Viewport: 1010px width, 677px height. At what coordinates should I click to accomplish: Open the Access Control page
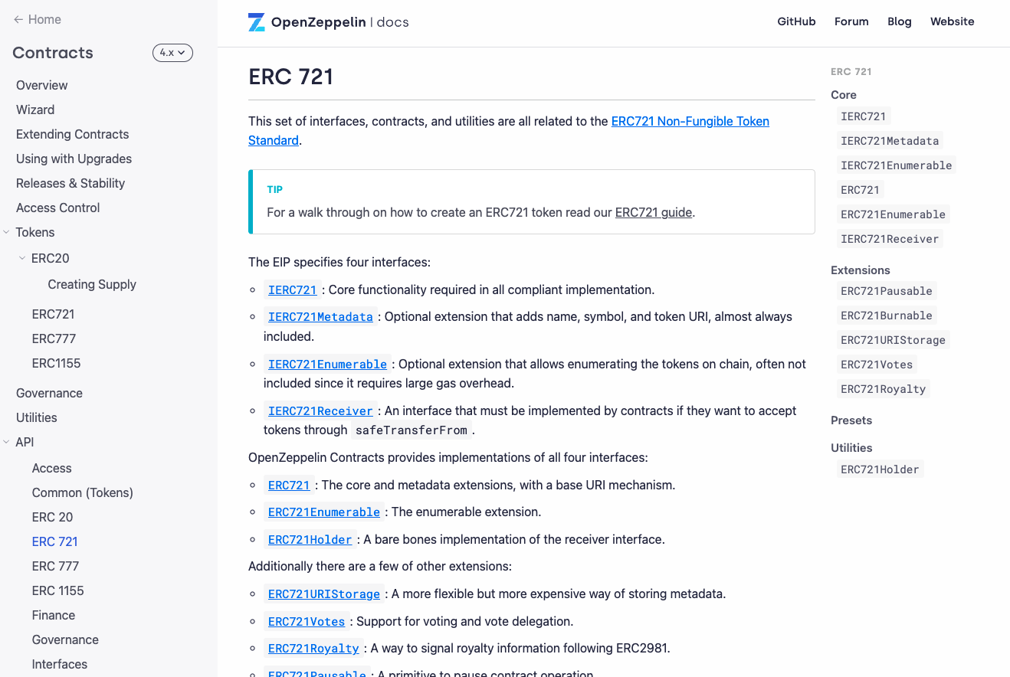click(x=57, y=208)
